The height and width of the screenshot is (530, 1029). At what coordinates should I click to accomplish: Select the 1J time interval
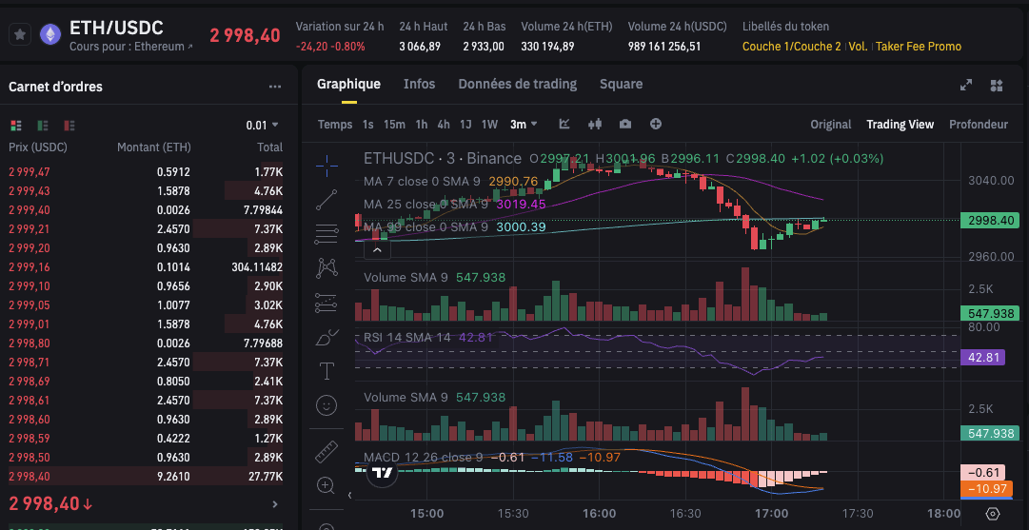(x=465, y=124)
